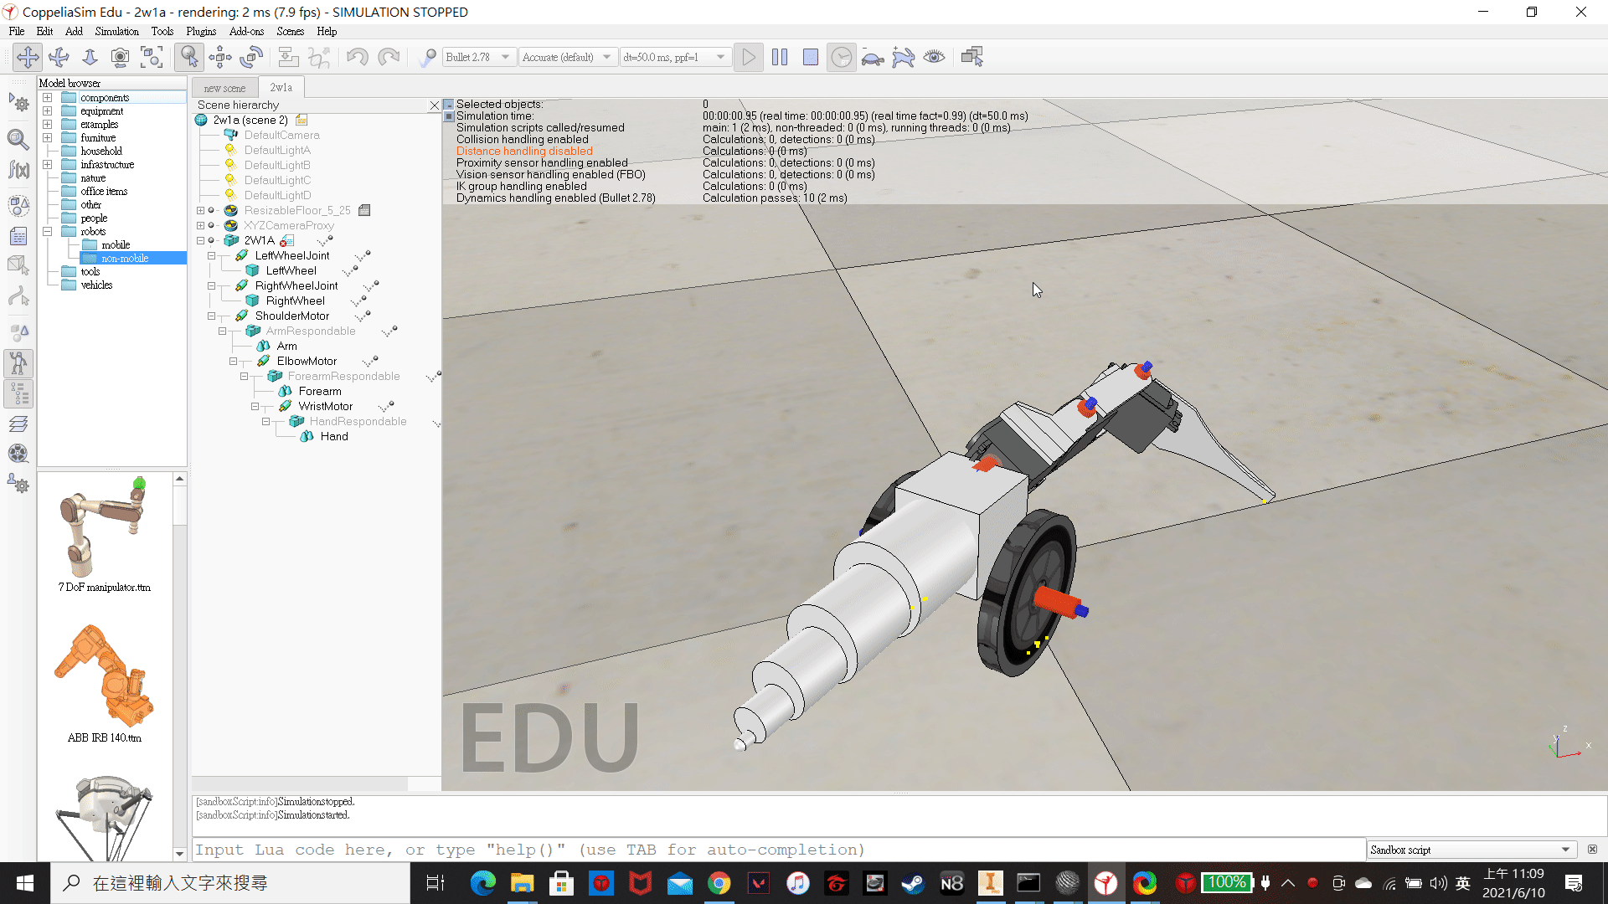Toggle visualization with eye icon
Viewport: 1608px width, 904px height.
pyautogui.click(x=934, y=57)
